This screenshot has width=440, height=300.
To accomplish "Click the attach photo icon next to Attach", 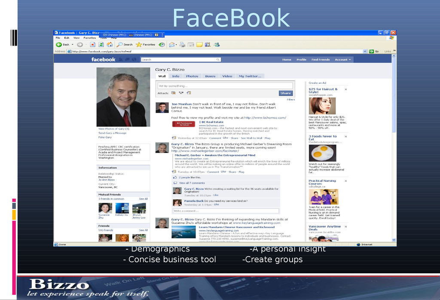I will click(174, 93).
